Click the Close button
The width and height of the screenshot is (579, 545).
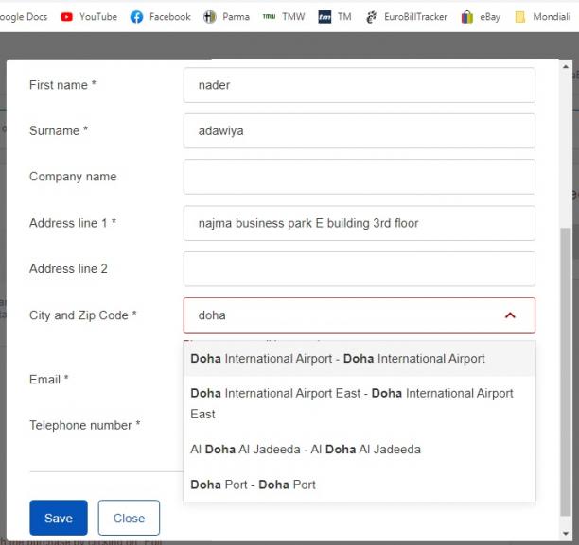tap(129, 518)
